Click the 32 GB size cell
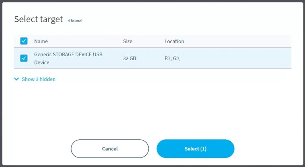This screenshot has height=167, width=305. coord(129,58)
